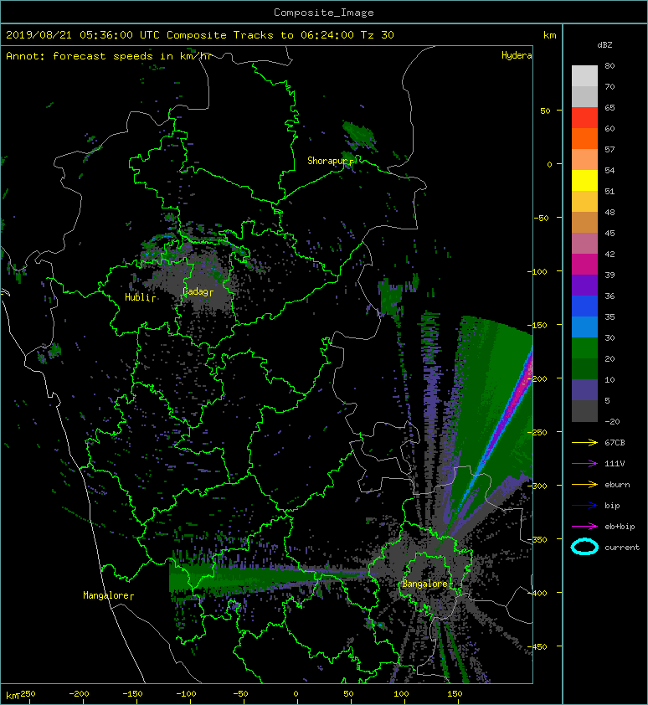Click the eb+bip legend label
The height and width of the screenshot is (705, 648).
tap(620, 527)
